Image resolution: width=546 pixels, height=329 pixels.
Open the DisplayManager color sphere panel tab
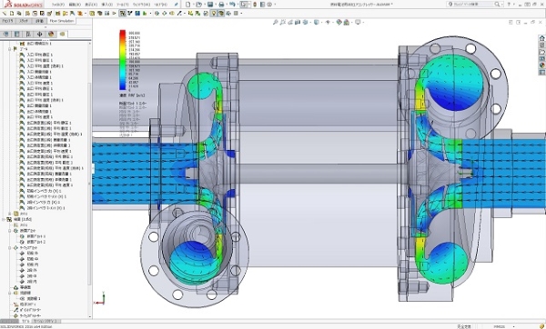(51, 35)
